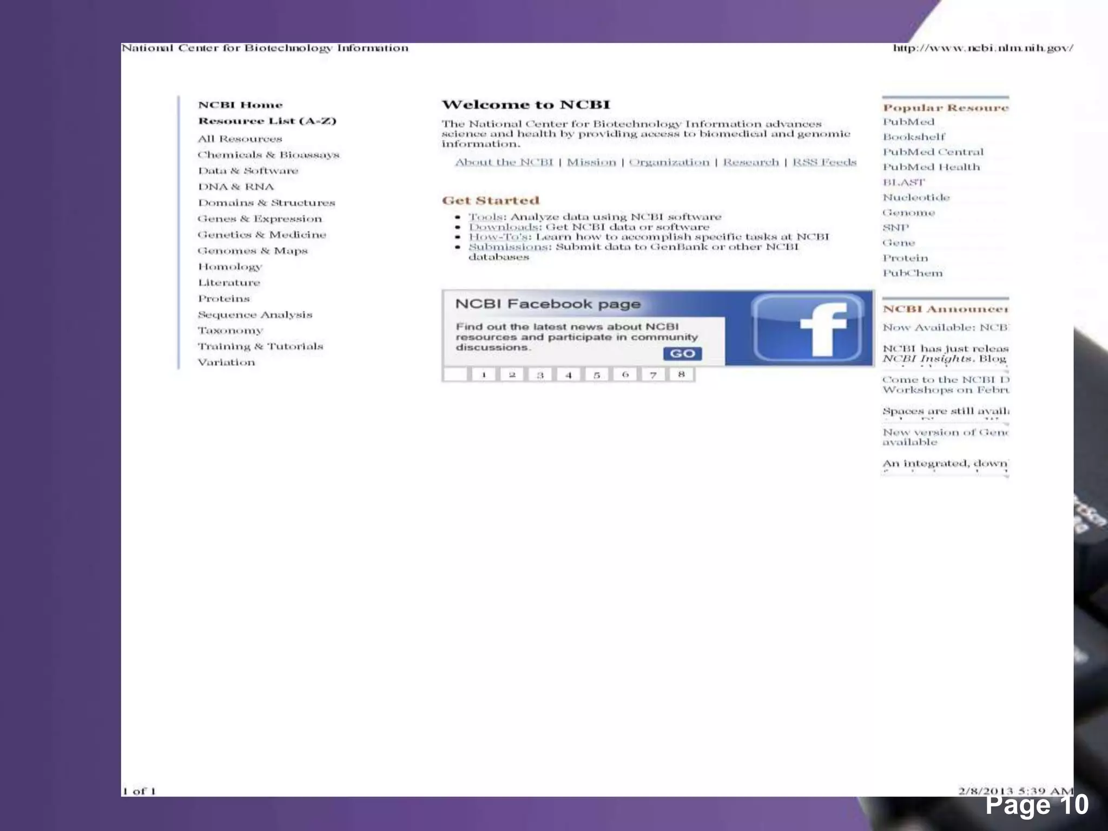This screenshot has height=831, width=1108.
Task: Open Sequence Analysis category
Action: [x=255, y=315]
